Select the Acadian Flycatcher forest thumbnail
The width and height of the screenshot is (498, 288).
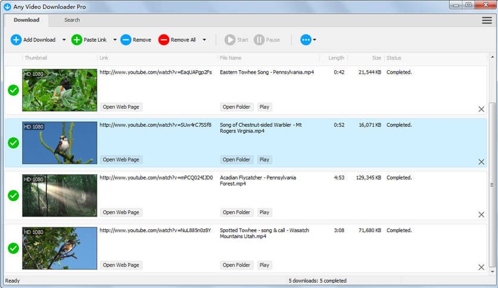60,195
